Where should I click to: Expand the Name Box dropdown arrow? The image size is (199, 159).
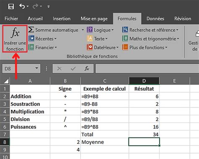point(37,68)
